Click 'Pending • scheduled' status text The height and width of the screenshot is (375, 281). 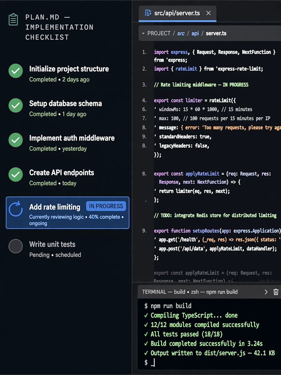[x=55, y=255]
